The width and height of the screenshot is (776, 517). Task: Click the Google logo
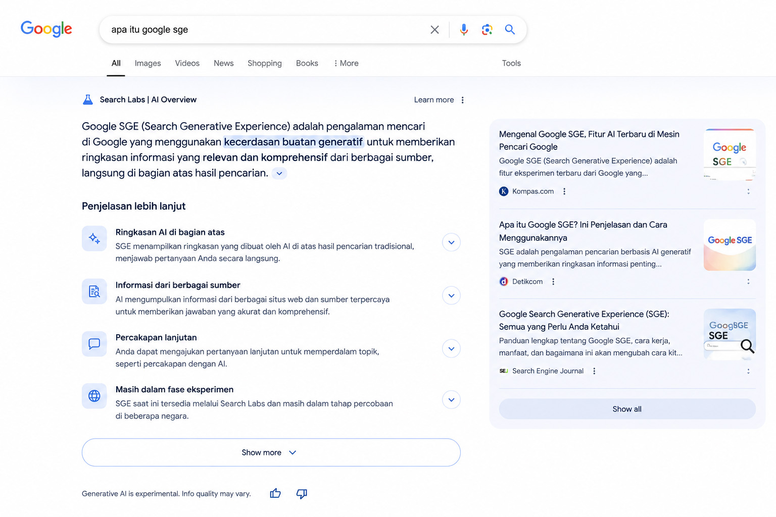46,29
